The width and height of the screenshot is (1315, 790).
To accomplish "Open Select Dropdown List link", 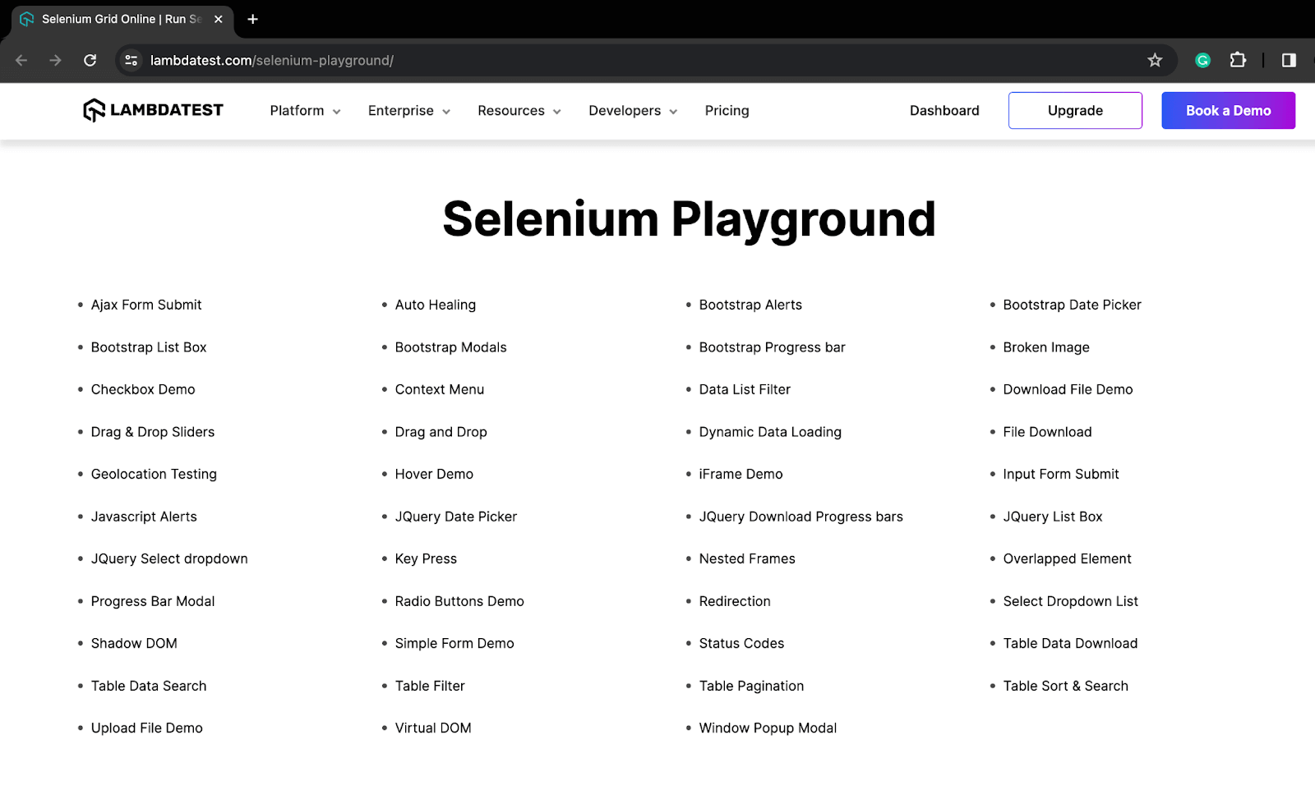I will click(1071, 601).
